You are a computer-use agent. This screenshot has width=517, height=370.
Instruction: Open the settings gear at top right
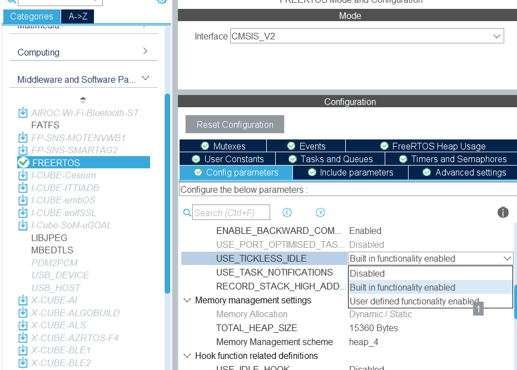click(x=161, y=2)
